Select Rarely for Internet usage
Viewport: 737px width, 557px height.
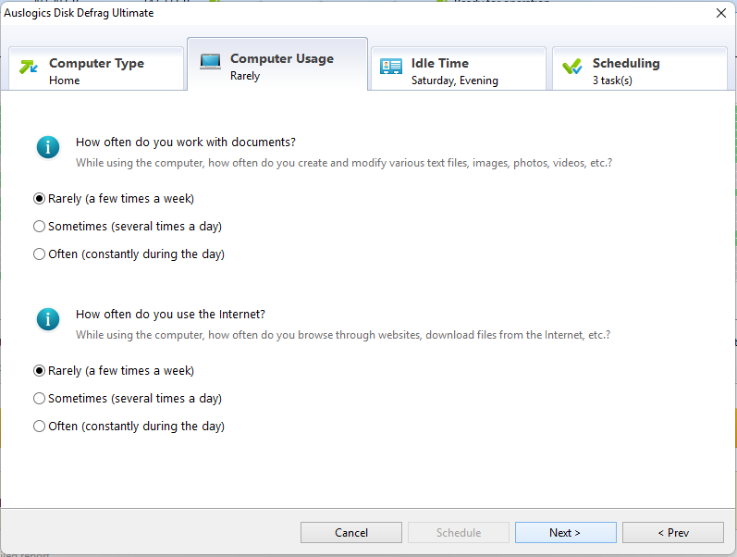coord(40,370)
